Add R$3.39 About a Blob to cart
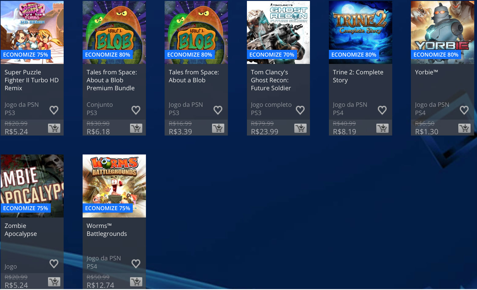The image size is (477, 290). 218,128
